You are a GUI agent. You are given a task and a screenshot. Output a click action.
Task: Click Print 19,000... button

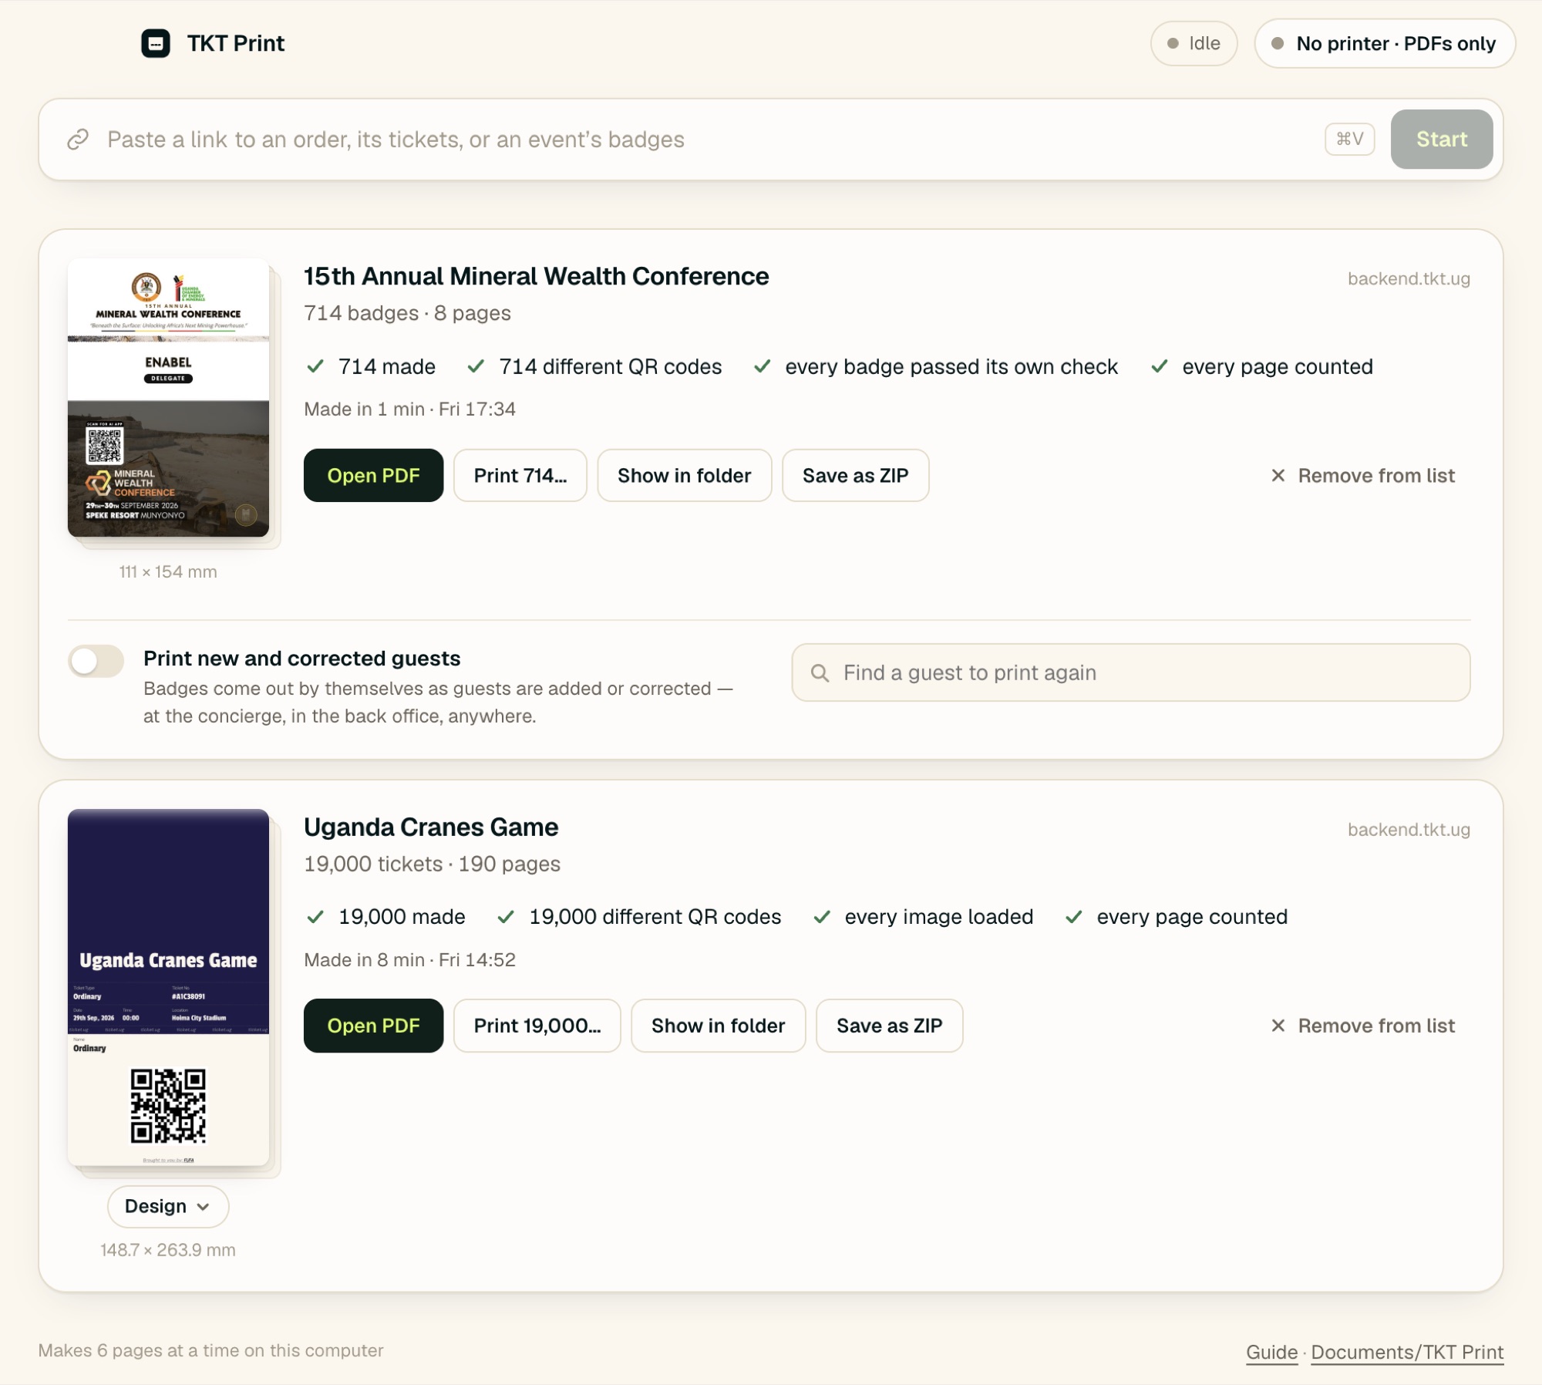click(x=537, y=1026)
